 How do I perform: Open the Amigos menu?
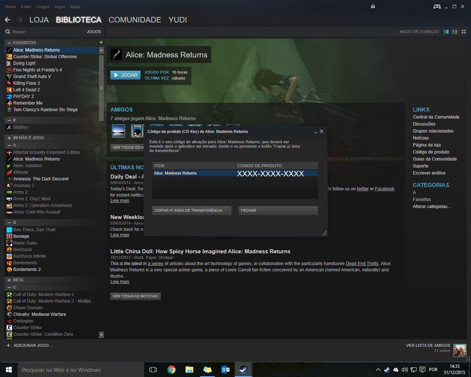43,7
